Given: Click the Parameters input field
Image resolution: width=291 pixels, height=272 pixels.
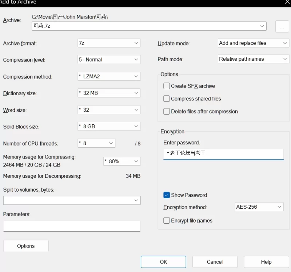Looking at the screenshot, I should (x=72, y=226).
